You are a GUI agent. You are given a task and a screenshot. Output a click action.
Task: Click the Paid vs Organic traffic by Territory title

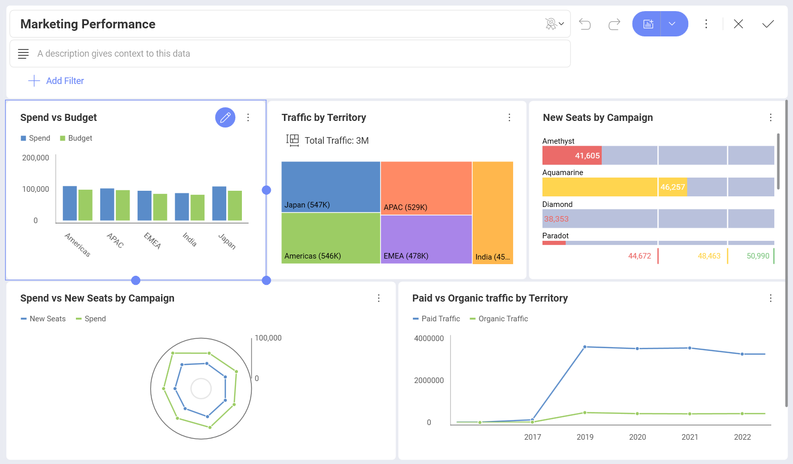click(490, 298)
